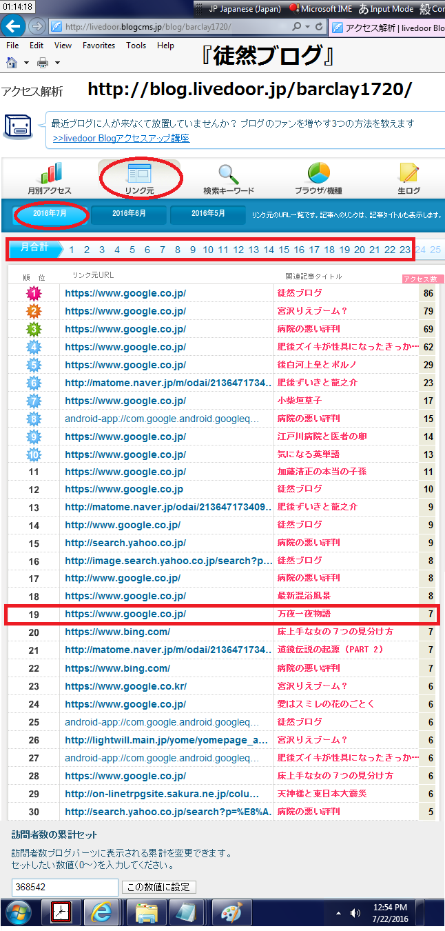
Task: Open dropdown arrow beside address bar search
Action: (x=307, y=26)
